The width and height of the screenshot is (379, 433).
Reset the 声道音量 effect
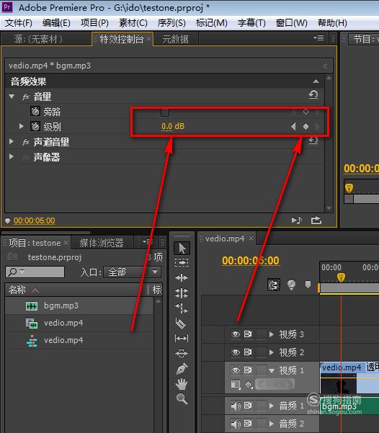tap(313, 140)
